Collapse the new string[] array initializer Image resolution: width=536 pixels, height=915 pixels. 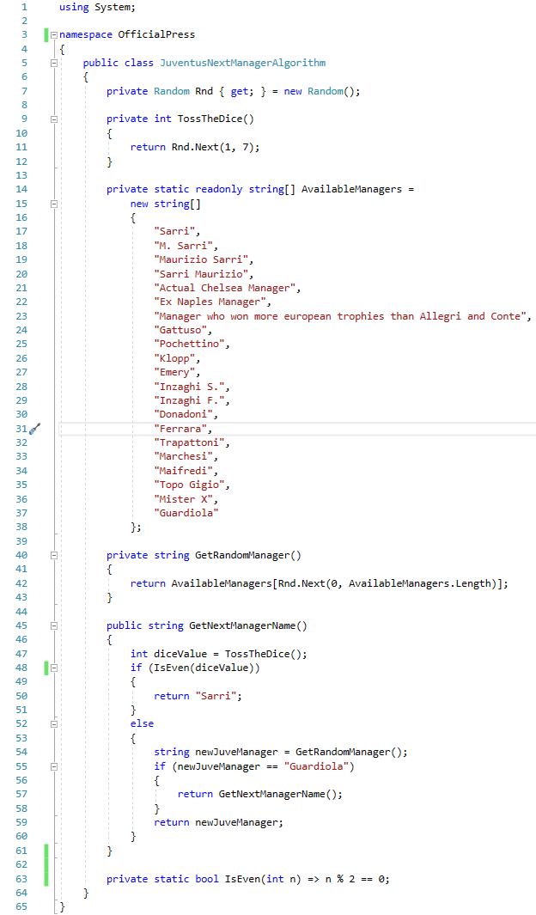pos(53,204)
